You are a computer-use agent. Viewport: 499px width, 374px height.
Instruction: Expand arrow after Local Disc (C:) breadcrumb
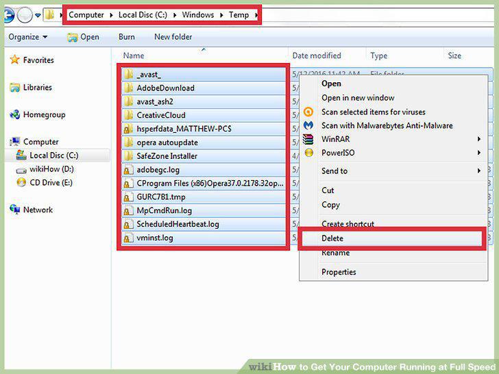(175, 15)
